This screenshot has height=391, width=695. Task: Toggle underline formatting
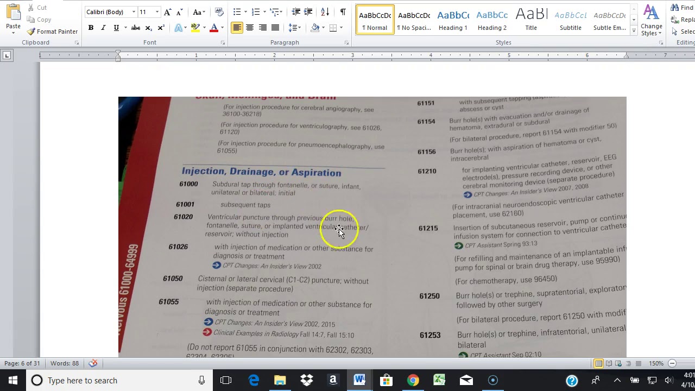pyautogui.click(x=116, y=28)
